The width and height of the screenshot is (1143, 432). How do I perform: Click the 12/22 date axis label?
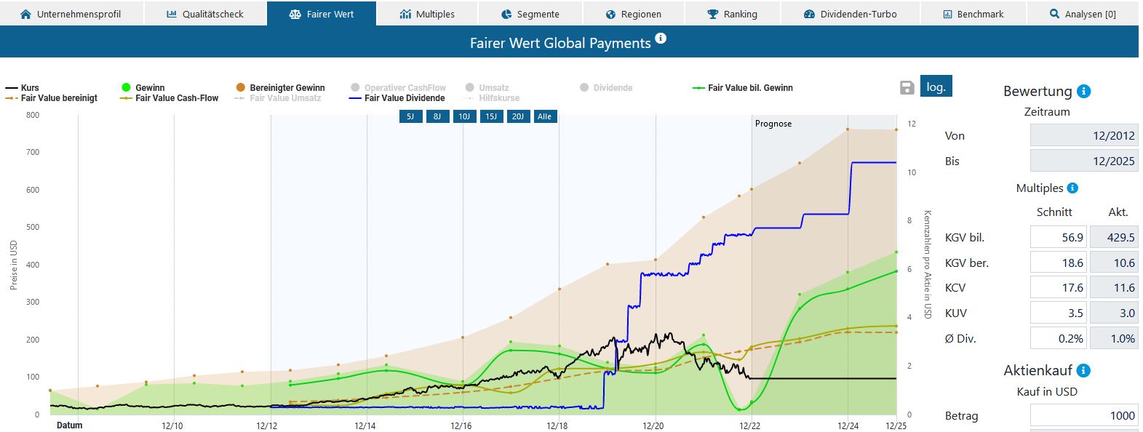[x=750, y=426]
